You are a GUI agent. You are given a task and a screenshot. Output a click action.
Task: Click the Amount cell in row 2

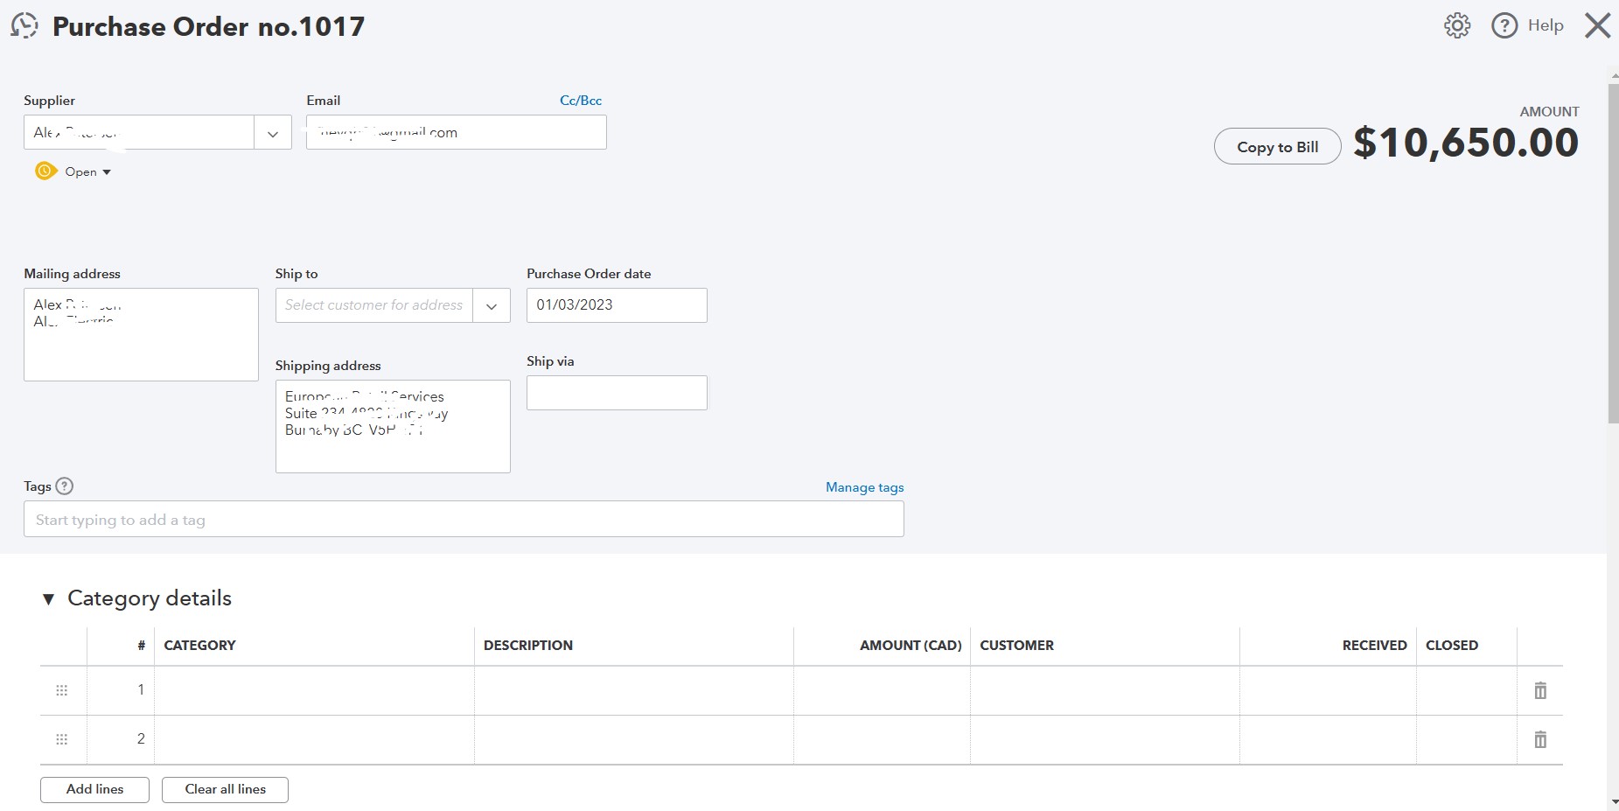click(882, 739)
